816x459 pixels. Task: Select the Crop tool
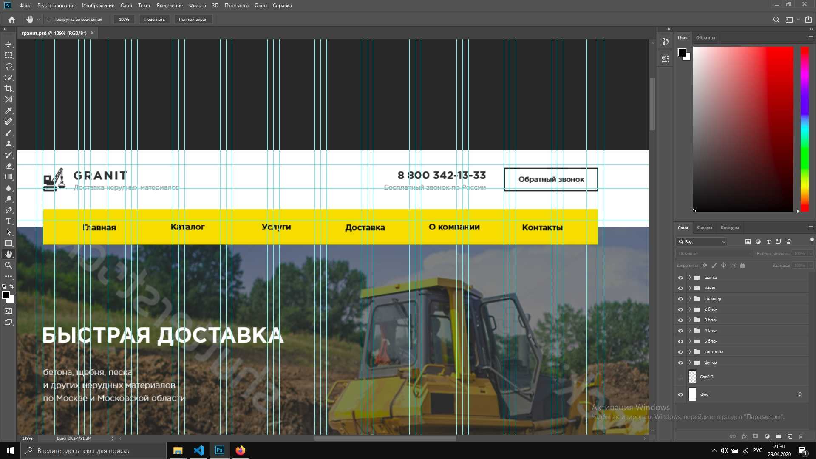8,88
